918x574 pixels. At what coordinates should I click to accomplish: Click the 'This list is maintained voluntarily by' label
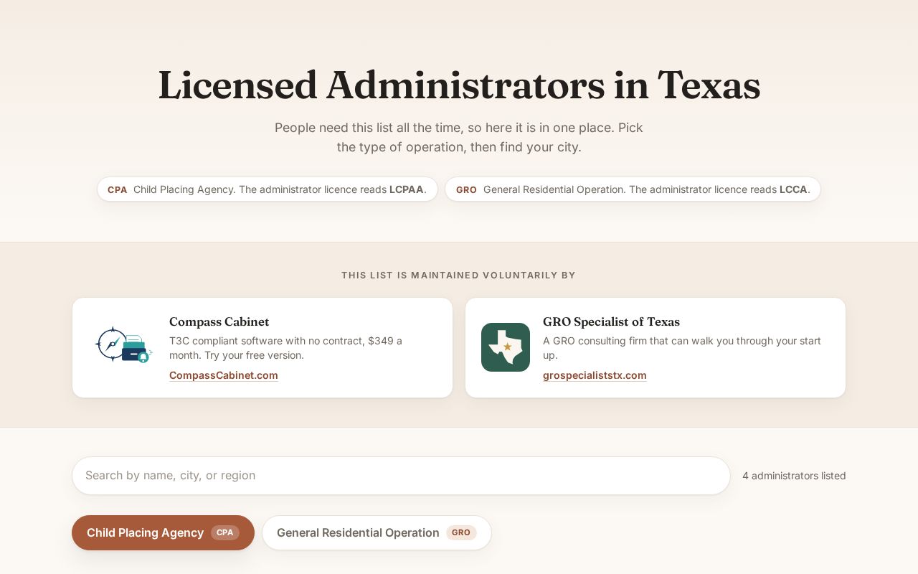(x=459, y=276)
